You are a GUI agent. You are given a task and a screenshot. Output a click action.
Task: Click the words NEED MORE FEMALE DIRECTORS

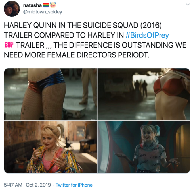click(60, 55)
